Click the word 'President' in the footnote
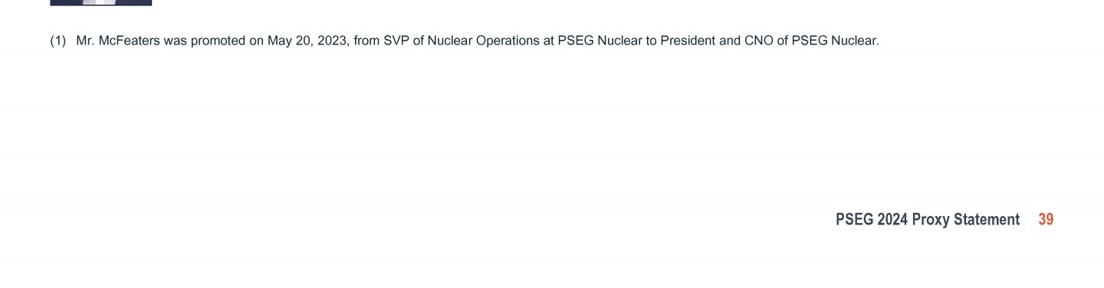1104x288 pixels. click(688, 41)
